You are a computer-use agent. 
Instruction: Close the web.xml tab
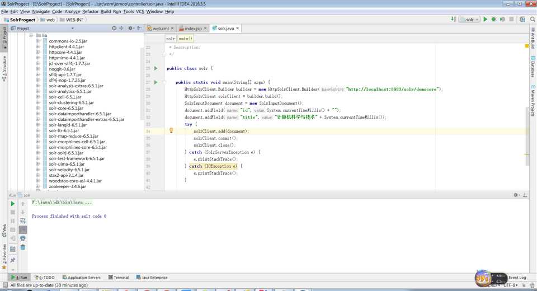pos(172,28)
